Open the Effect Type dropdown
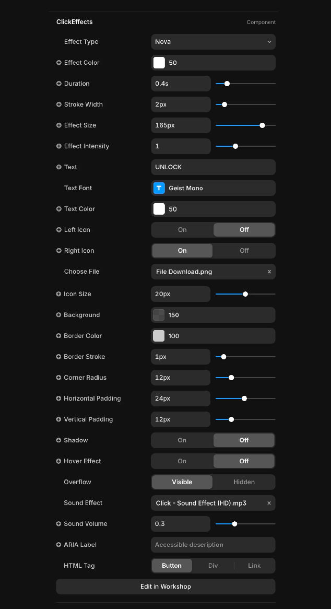Screen dimensions: 331x609 click(213, 42)
